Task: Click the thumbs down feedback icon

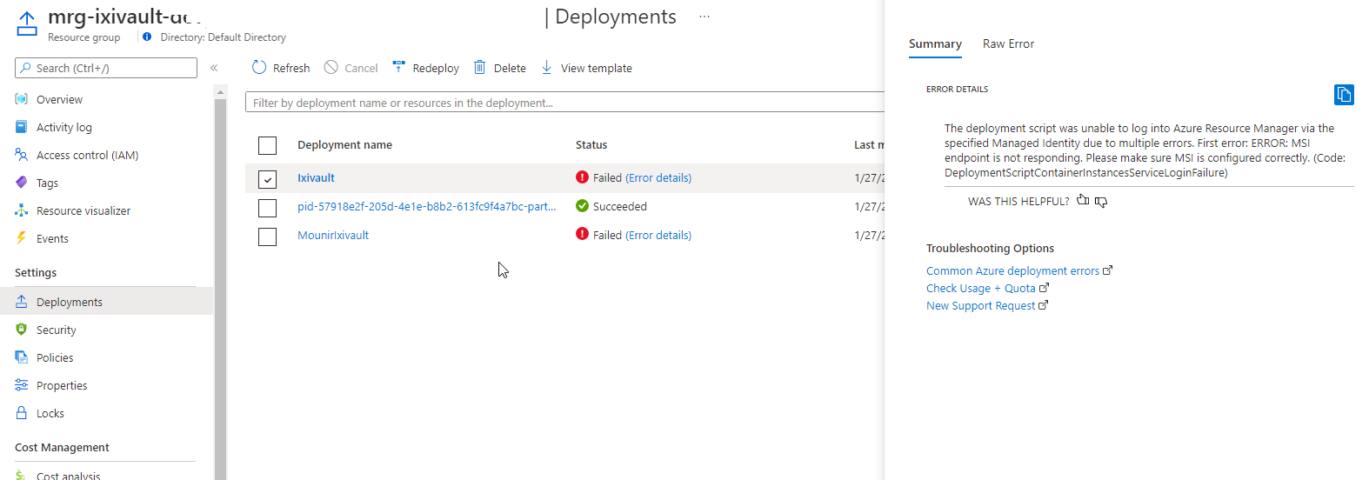Action: point(1101,202)
